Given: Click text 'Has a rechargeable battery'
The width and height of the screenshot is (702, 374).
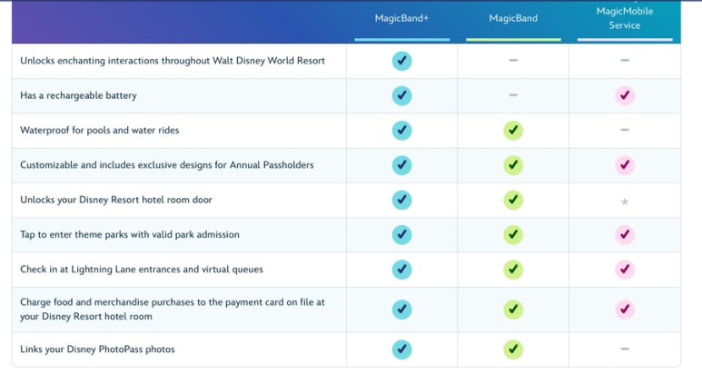Looking at the screenshot, I should 78,95.
